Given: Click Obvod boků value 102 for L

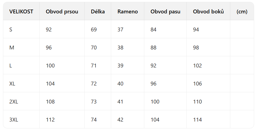Looking at the screenshot, I should (197, 66).
